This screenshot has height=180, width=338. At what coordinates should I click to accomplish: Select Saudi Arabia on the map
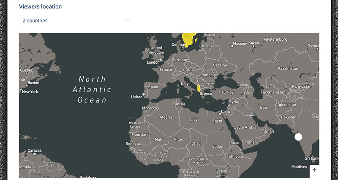[x=245, y=127]
